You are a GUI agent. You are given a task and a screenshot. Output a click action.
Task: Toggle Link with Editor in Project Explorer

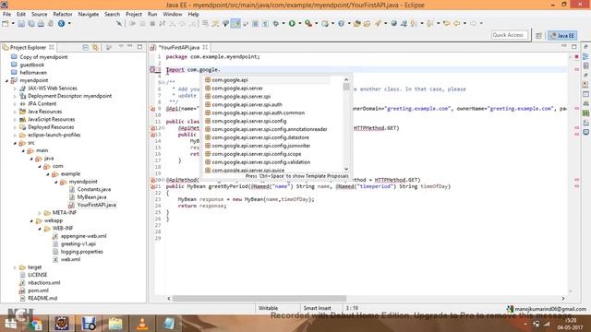(x=95, y=47)
